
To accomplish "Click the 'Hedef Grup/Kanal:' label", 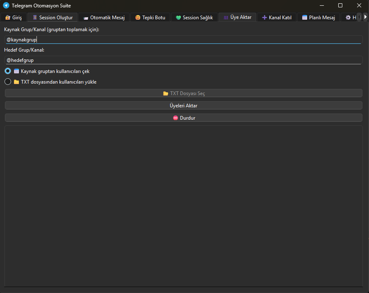I will [x=24, y=50].
